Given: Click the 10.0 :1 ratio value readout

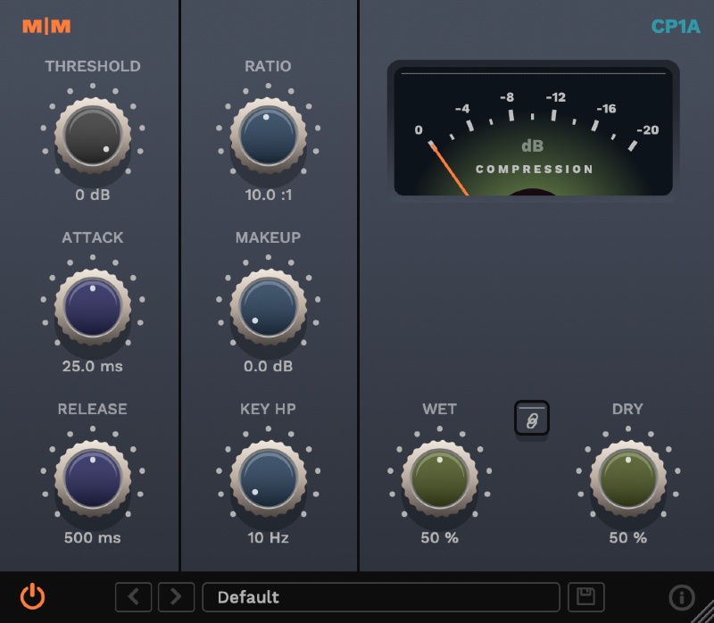Looking at the screenshot, I should [x=268, y=195].
